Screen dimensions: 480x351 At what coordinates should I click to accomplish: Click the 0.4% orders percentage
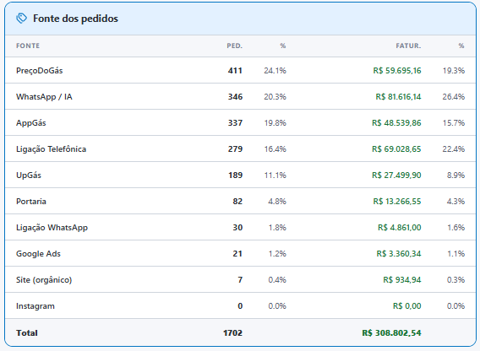click(277, 280)
